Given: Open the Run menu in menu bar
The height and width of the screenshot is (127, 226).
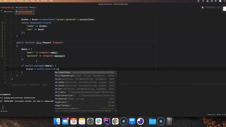Looking at the screenshot, I should tap(27, 1).
